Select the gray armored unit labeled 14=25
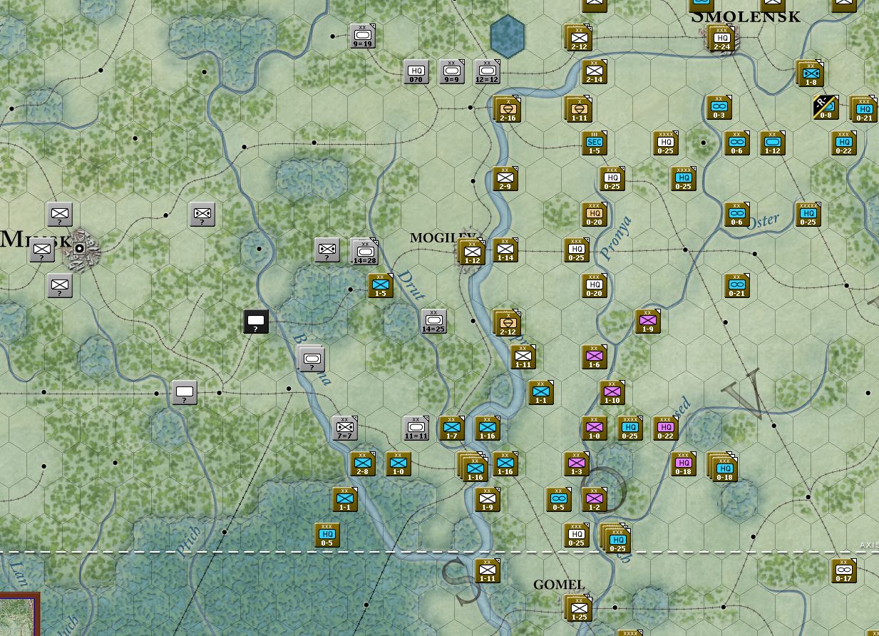879x636 pixels. coord(434,321)
